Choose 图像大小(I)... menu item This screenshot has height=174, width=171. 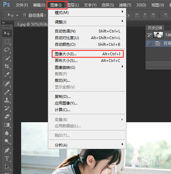click(88, 54)
